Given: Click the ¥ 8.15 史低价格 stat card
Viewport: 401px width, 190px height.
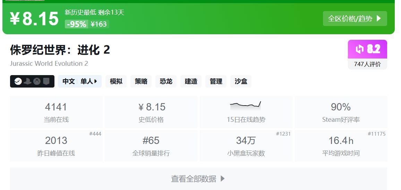Looking at the screenshot, I should 151,112.
